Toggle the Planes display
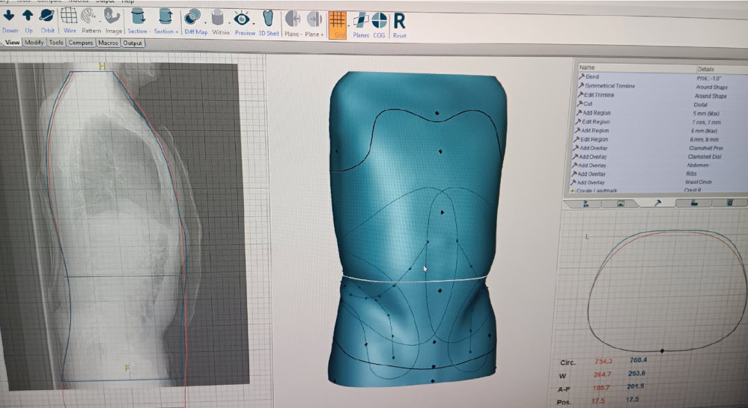 point(361,18)
